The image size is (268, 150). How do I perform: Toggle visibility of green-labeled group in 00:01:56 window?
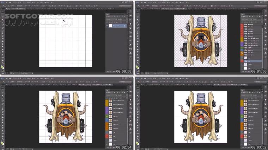tap(242, 48)
